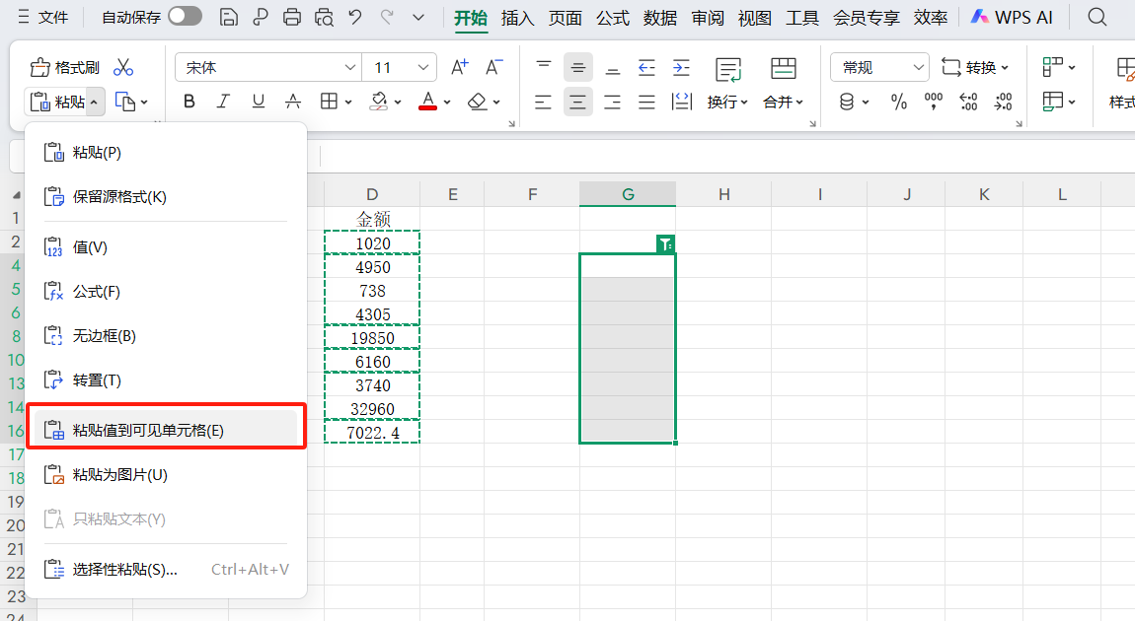Click the red font color swatch

pyautogui.click(x=427, y=102)
